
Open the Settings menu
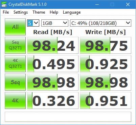[21, 12]
